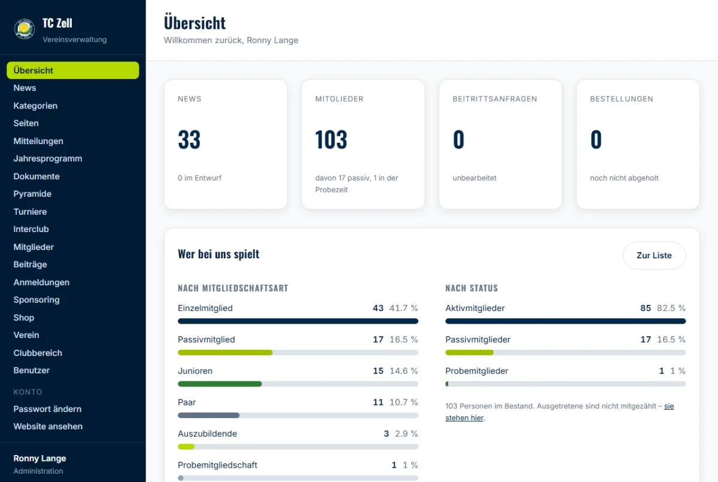The width and height of the screenshot is (718, 482).
Task: Select Mitteilungen in the sidebar
Action: (72, 141)
